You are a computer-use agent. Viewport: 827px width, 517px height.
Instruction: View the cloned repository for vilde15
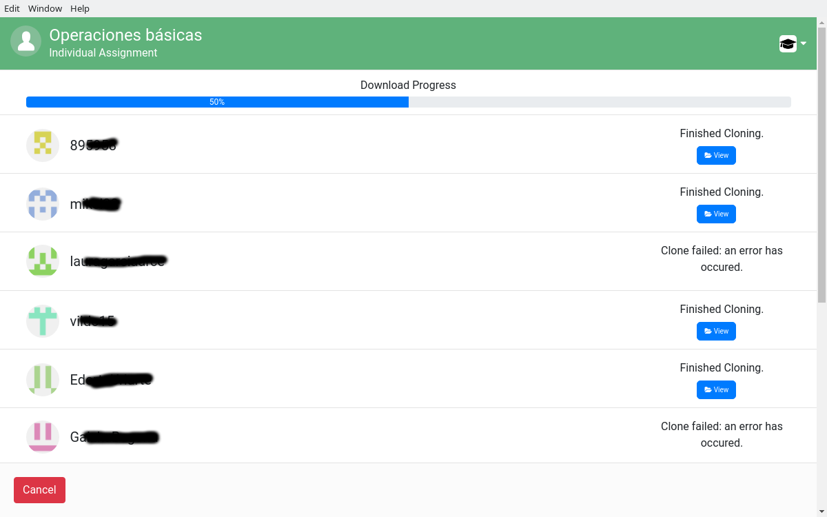pos(716,331)
